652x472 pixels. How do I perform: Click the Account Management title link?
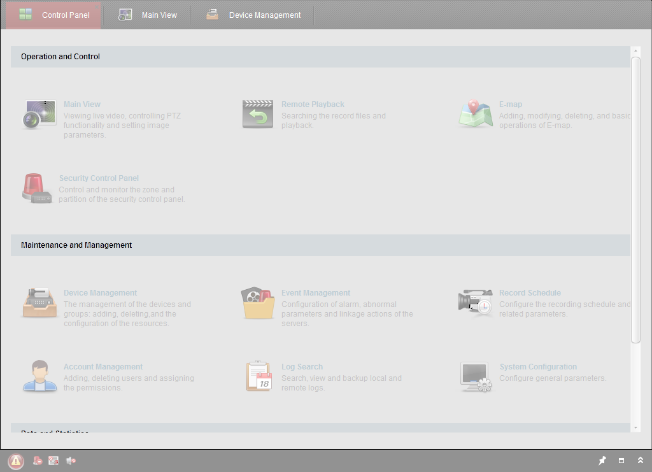pos(103,367)
